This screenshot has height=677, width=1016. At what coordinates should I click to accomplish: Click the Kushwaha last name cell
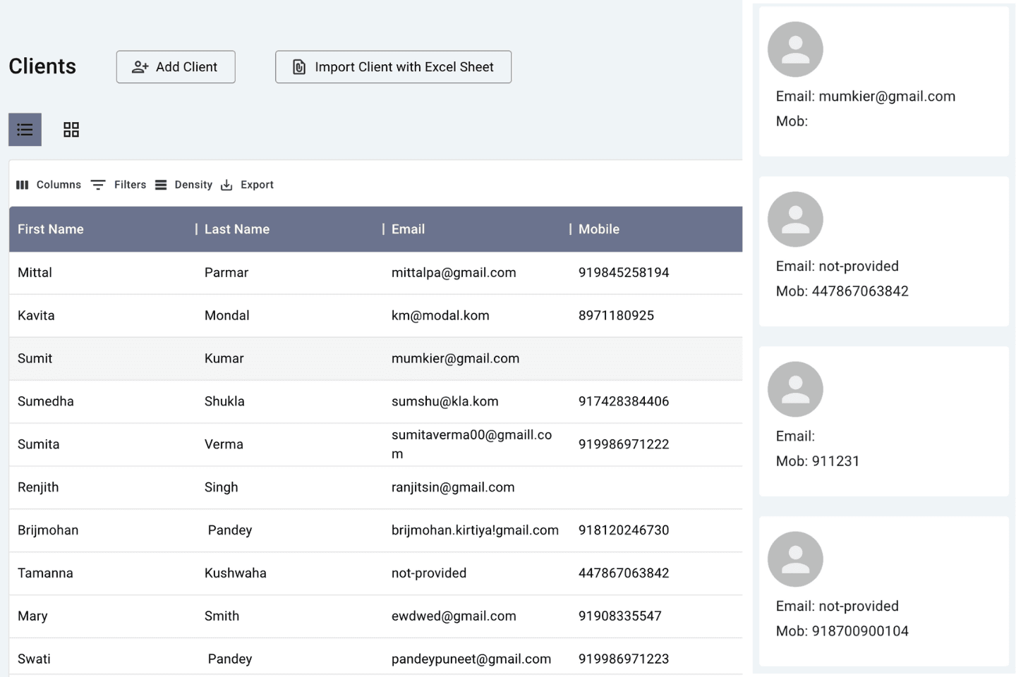click(236, 574)
